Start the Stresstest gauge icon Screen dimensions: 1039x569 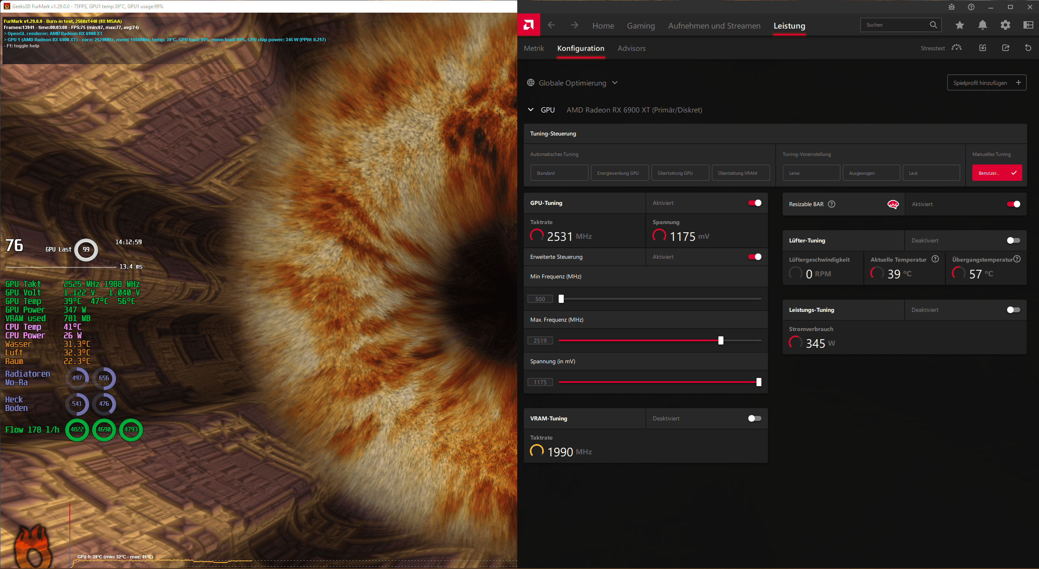tap(957, 48)
